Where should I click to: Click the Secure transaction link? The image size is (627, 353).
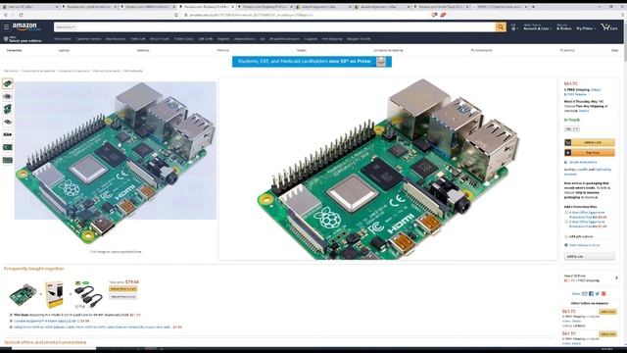(x=583, y=162)
